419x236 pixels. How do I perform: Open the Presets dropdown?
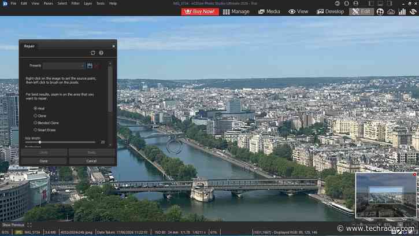(x=64, y=66)
